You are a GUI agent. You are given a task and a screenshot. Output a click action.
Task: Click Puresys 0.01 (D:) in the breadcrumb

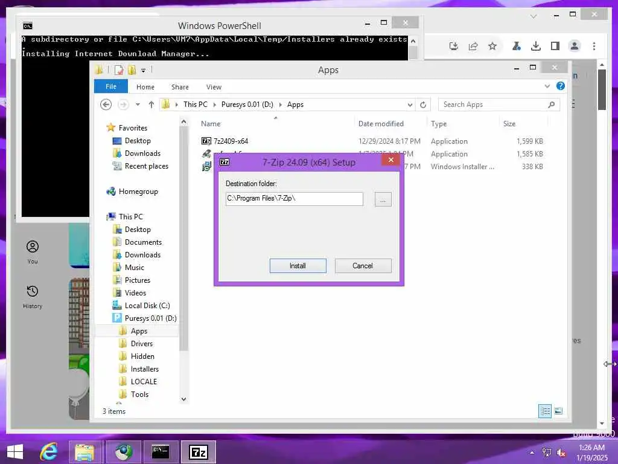tap(247, 105)
